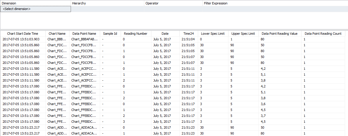This screenshot has width=348, height=136.
Task: Click the Data Point Reading Count header
Action: click(x=323, y=34)
